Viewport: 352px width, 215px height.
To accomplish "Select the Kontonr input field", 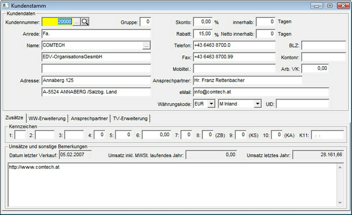I will pyautogui.click(x=324, y=57).
